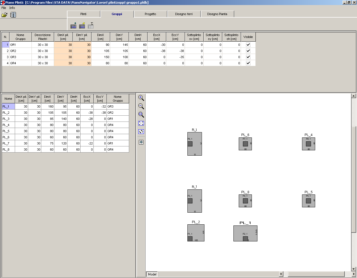The height and width of the screenshot is (278, 357).
Task: Click the center target view icon
Action: pos(141,142)
